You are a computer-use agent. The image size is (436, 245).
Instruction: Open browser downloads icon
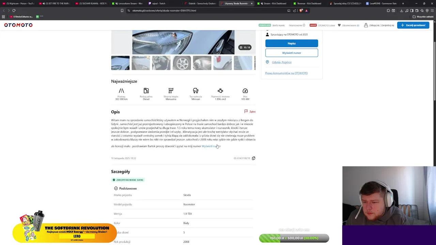pyautogui.click(x=402, y=11)
